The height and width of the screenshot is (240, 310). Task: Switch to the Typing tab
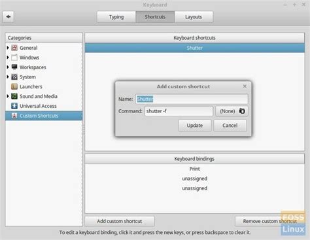(x=116, y=17)
